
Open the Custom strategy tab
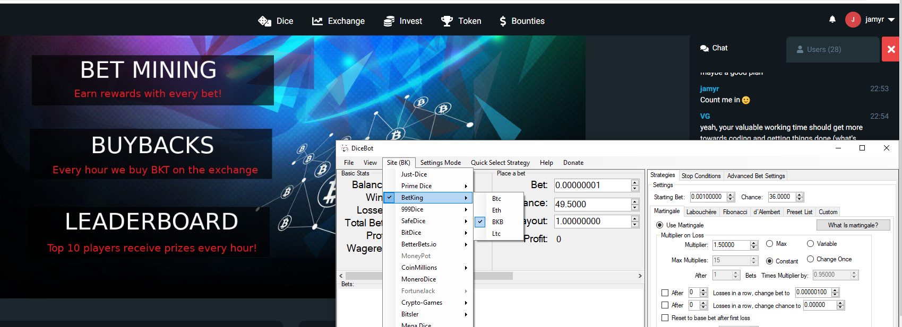(x=828, y=212)
